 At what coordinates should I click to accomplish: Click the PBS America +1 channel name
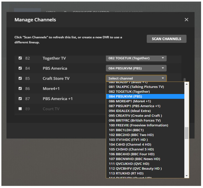point(58,99)
